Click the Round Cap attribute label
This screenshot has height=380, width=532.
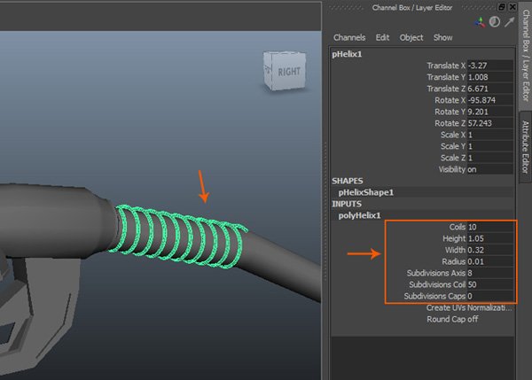click(446, 319)
